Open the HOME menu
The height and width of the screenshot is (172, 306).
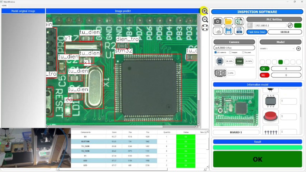pos(4,5)
